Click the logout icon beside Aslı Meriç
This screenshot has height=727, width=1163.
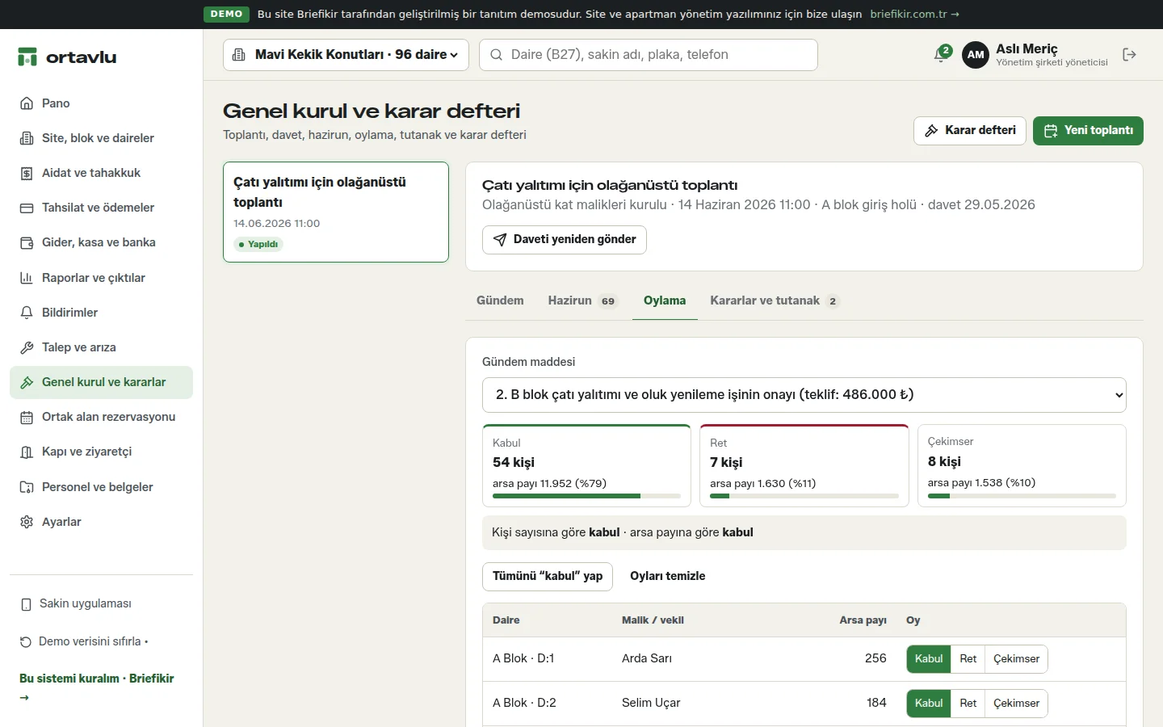(x=1129, y=55)
